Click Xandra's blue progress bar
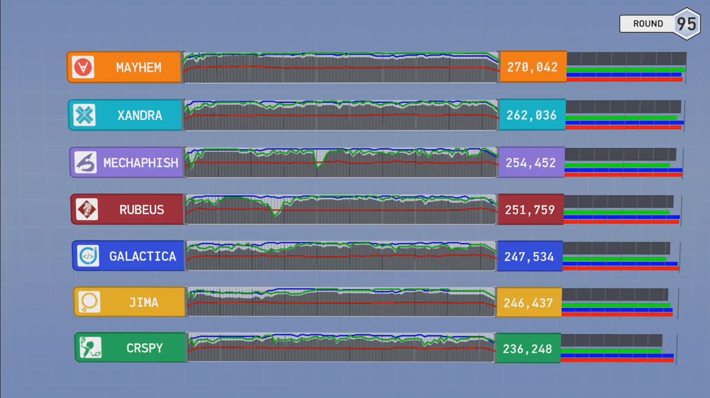The width and height of the screenshot is (710, 398). [625, 122]
